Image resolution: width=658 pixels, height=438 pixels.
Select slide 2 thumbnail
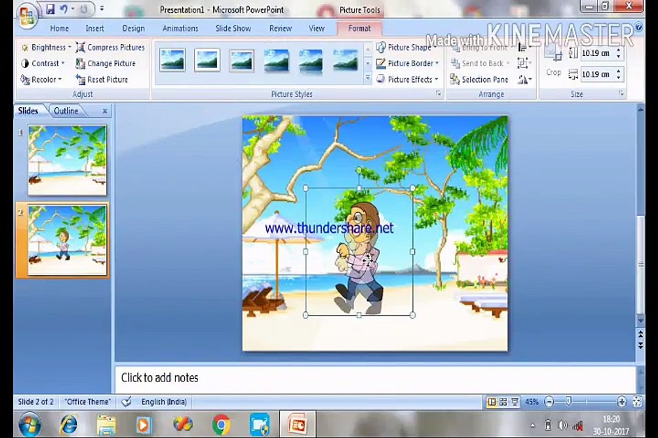click(x=67, y=240)
